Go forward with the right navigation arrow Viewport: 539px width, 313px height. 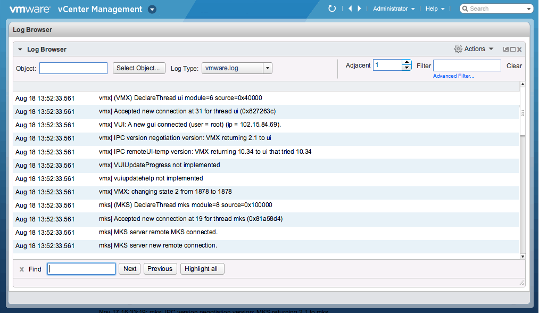[x=360, y=9]
